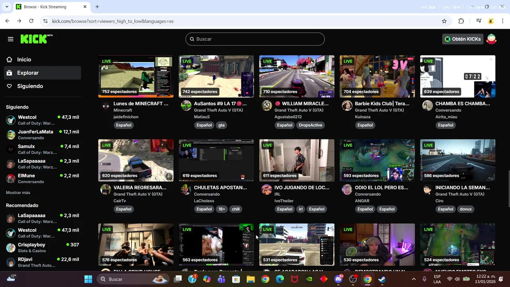The height and width of the screenshot is (287, 510).
Task: Open Discord from the taskbar
Action: coord(339,279)
